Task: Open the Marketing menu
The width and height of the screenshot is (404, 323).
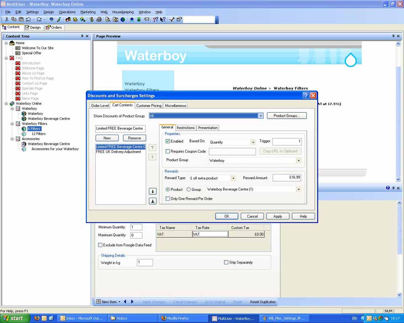Action: pyautogui.click(x=88, y=12)
